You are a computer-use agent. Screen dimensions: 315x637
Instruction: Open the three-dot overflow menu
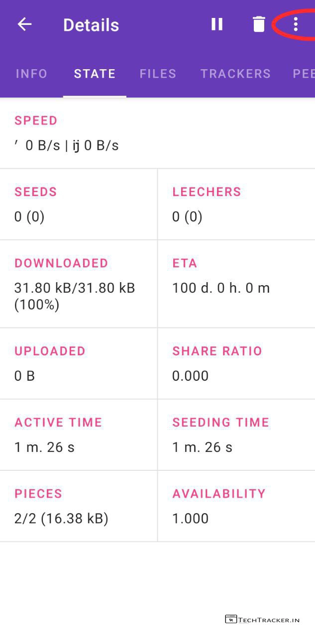click(296, 24)
